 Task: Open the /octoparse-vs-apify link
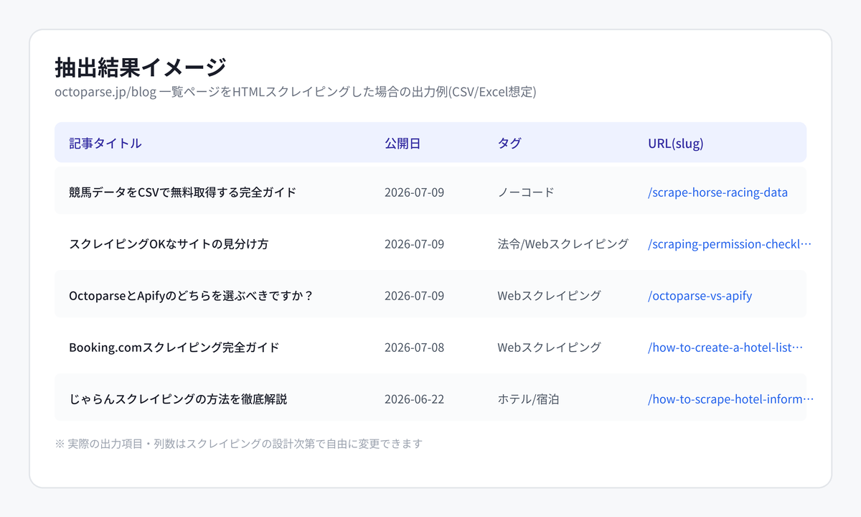click(700, 296)
